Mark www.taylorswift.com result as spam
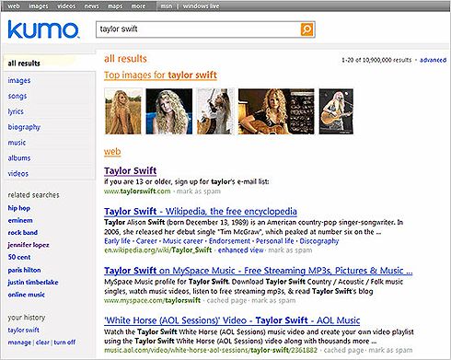Viewport: 451px width, 360px height. pos(199,192)
